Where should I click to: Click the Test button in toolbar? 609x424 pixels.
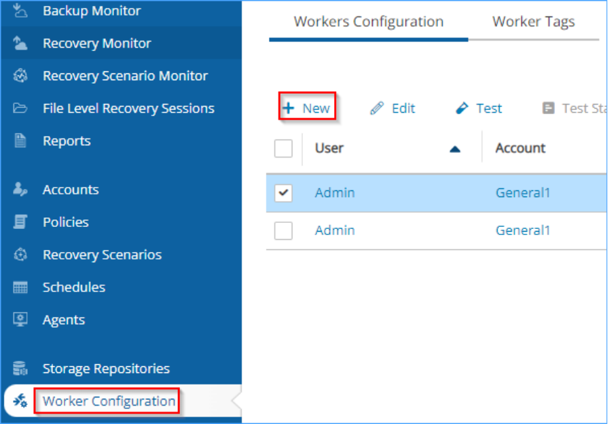point(479,108)
